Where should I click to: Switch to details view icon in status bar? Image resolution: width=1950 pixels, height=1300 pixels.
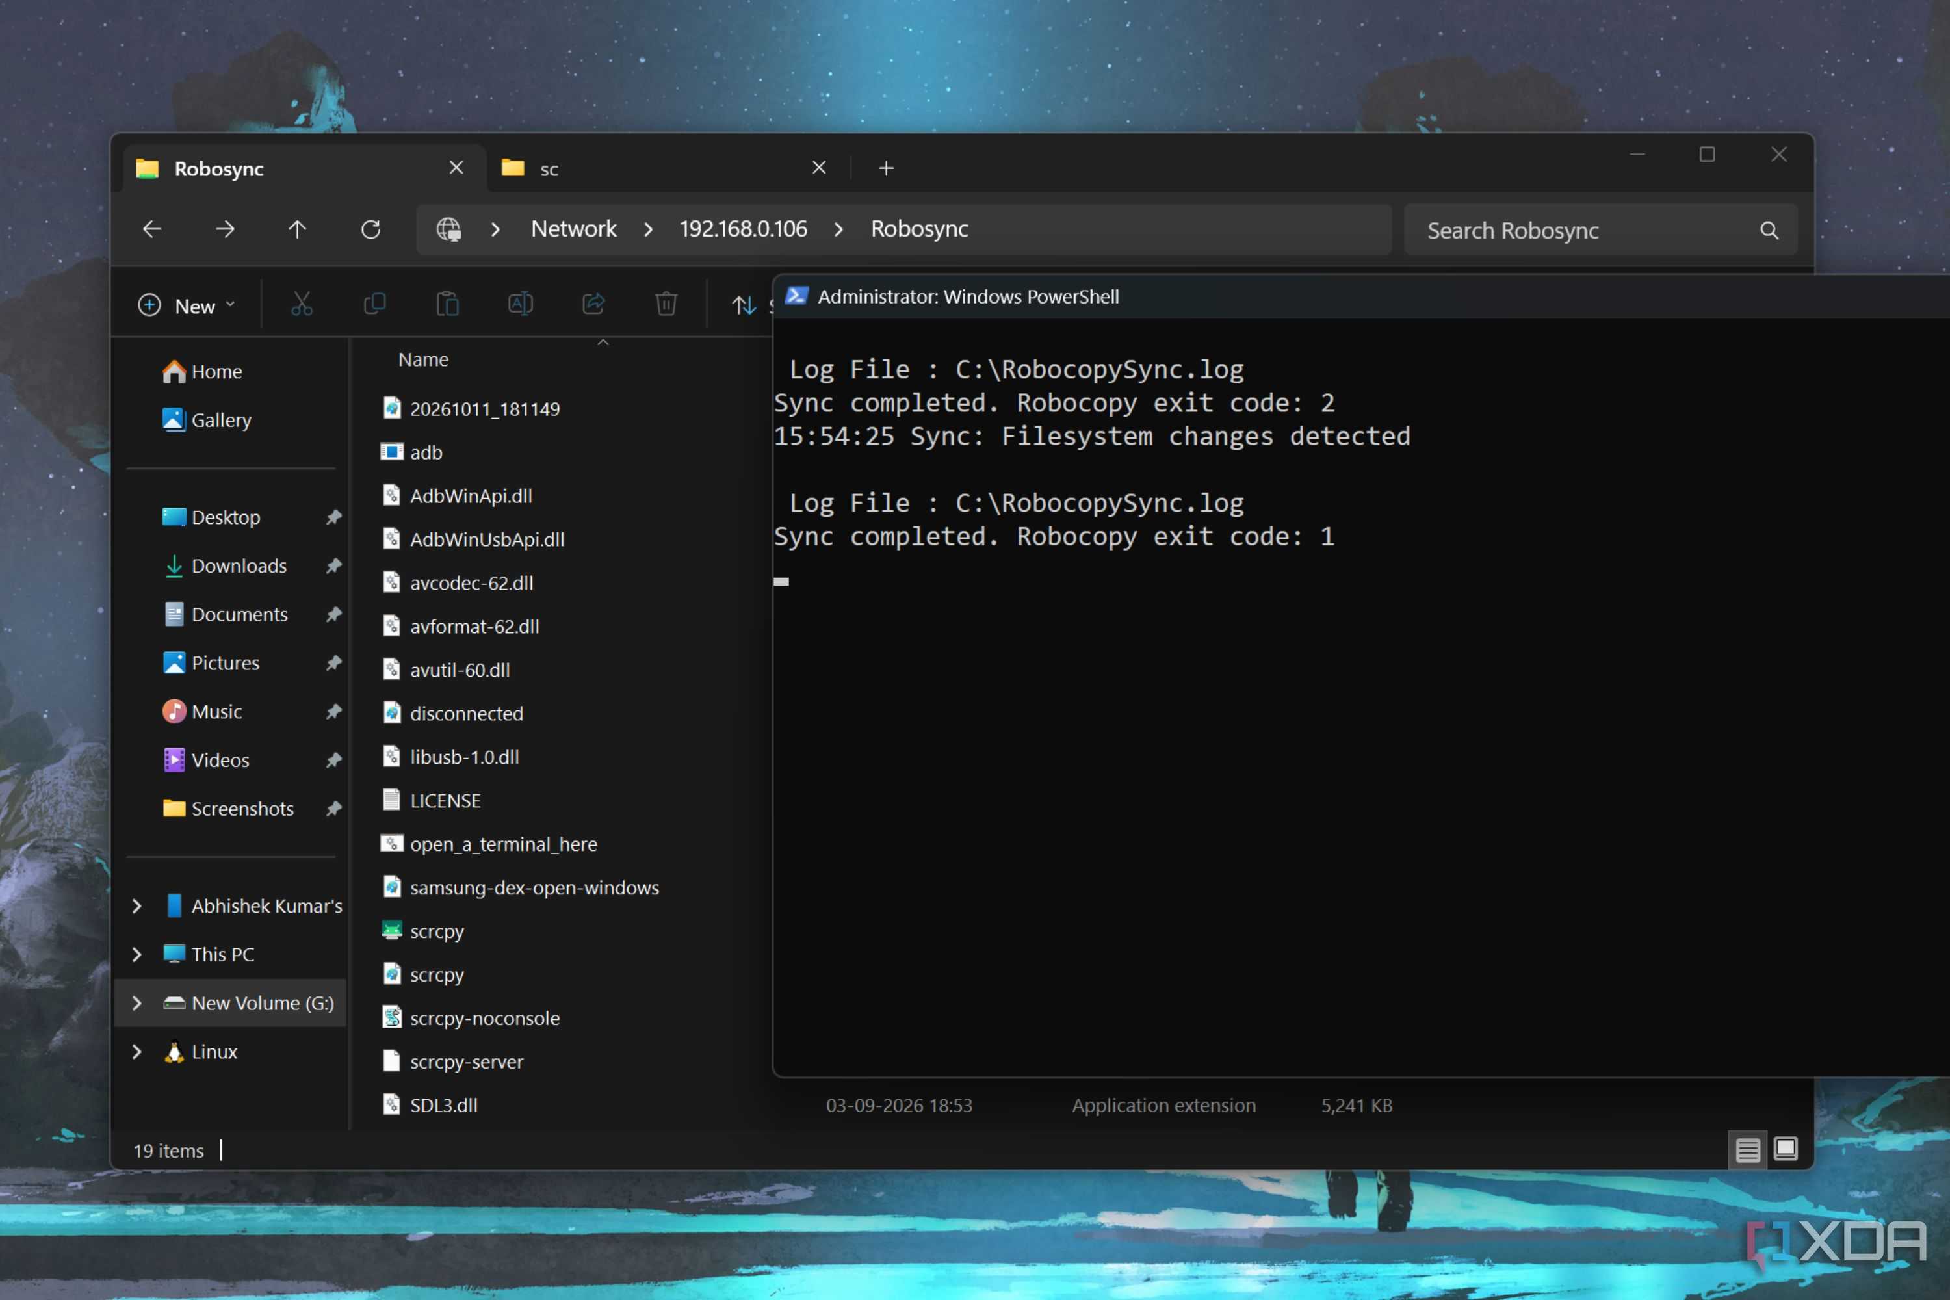(1748, 1150)
